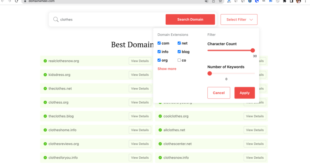
Task: Collapse the Select Filter dropdown
Action: 239,19
